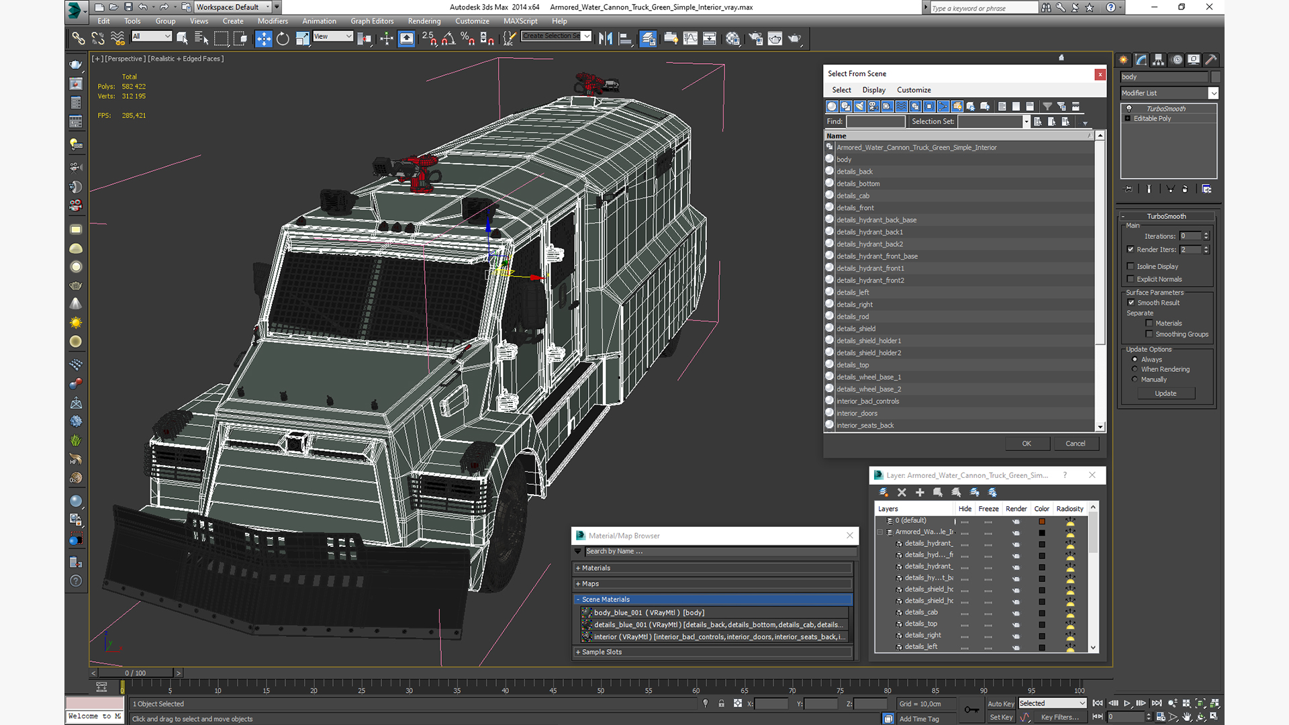This screenshot has width=1289, height=725.
Task: Open the Display menu in Select From Scene
Action: click(x=873, y=90)
